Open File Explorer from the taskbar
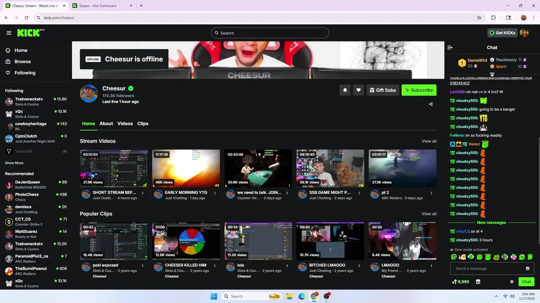540x303 pixels. click(289, 296)
